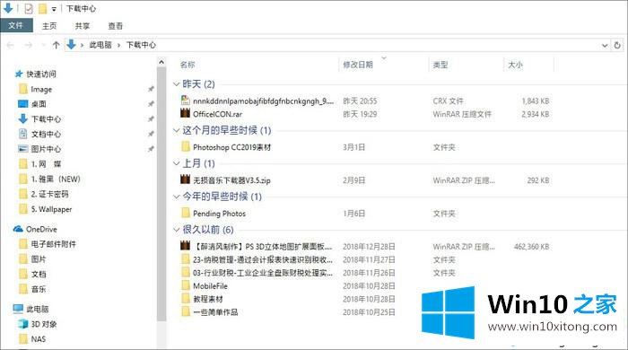Click the navigation pane scroll up arrow
Image resolution: width=628 pixels, height=350 pixels.
pos(161,62)
